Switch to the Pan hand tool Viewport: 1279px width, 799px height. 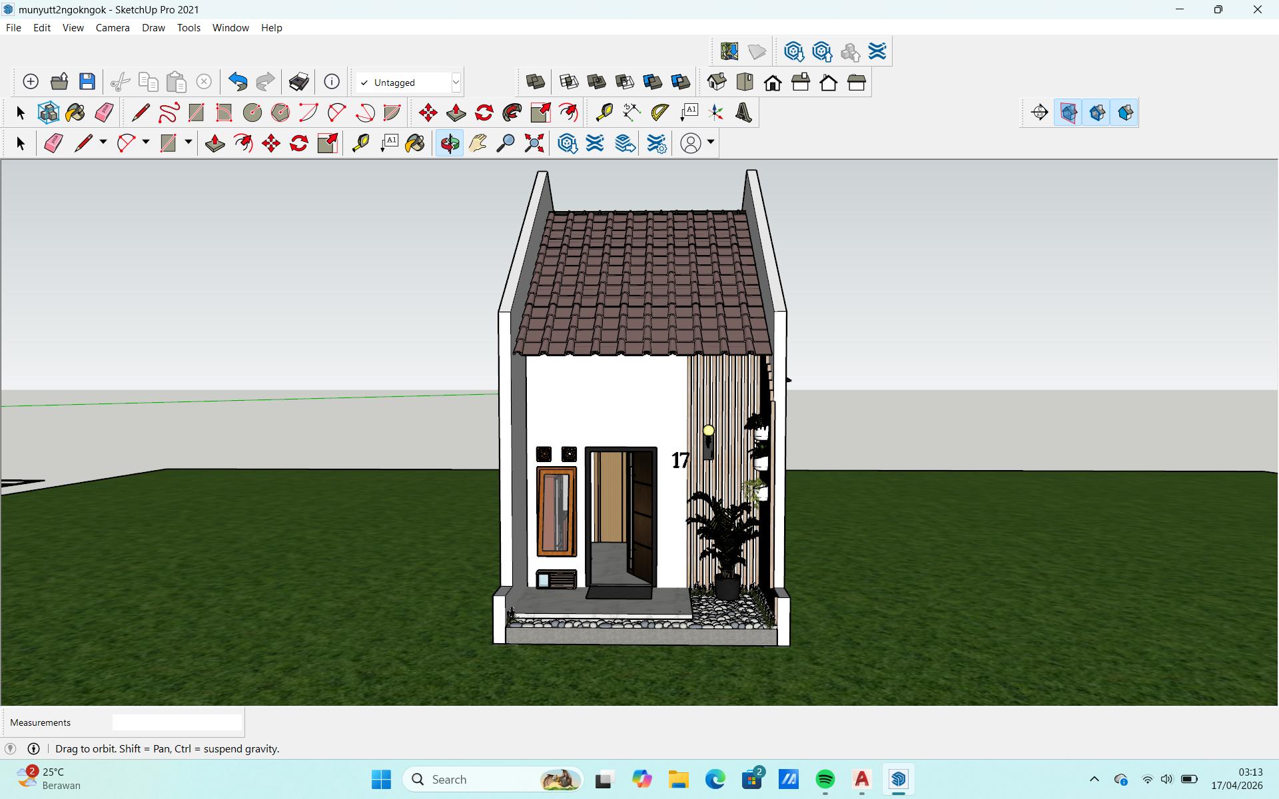click(x=478, y=143)
